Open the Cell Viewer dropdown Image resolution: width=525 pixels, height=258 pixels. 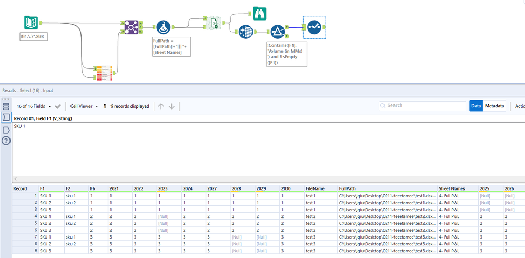point(85,106)
